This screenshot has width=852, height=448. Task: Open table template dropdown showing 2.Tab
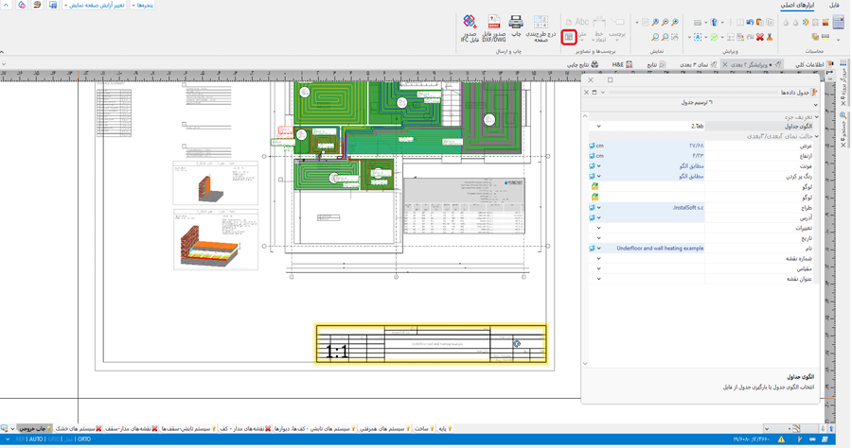click(598, 126)
